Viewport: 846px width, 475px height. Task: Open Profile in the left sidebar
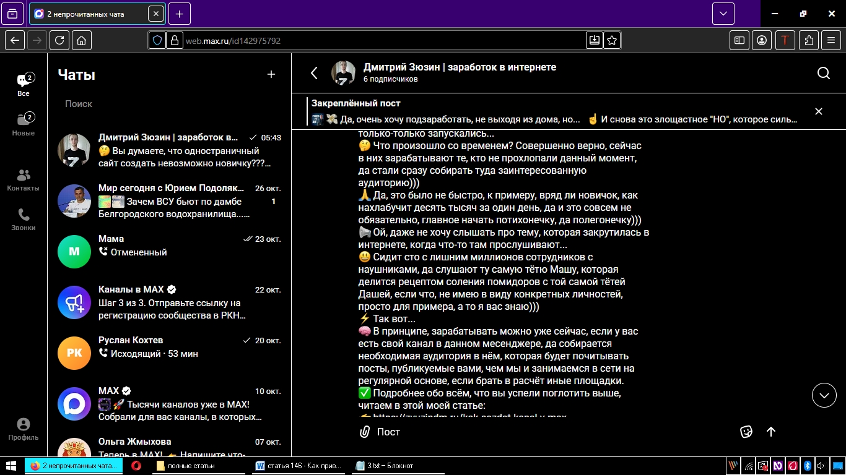tap(24, 429)
